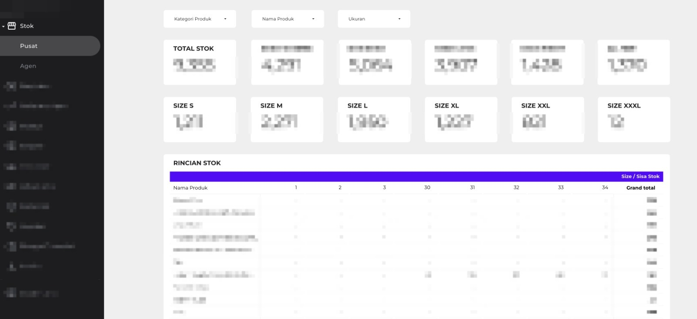The height and width of the screenshot is (319, 697).
Task: Open the Kategori Produk dropdown
Action: pos(200,19)
